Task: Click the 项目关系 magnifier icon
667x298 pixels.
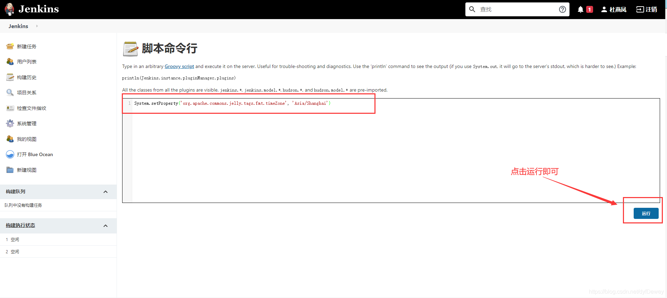Action: [10, 93]
